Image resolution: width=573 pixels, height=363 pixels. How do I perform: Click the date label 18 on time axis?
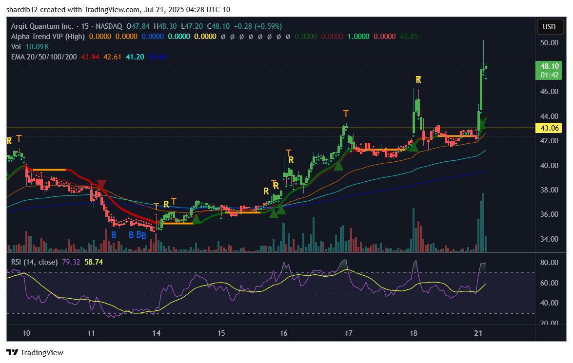tap(414, 333)
